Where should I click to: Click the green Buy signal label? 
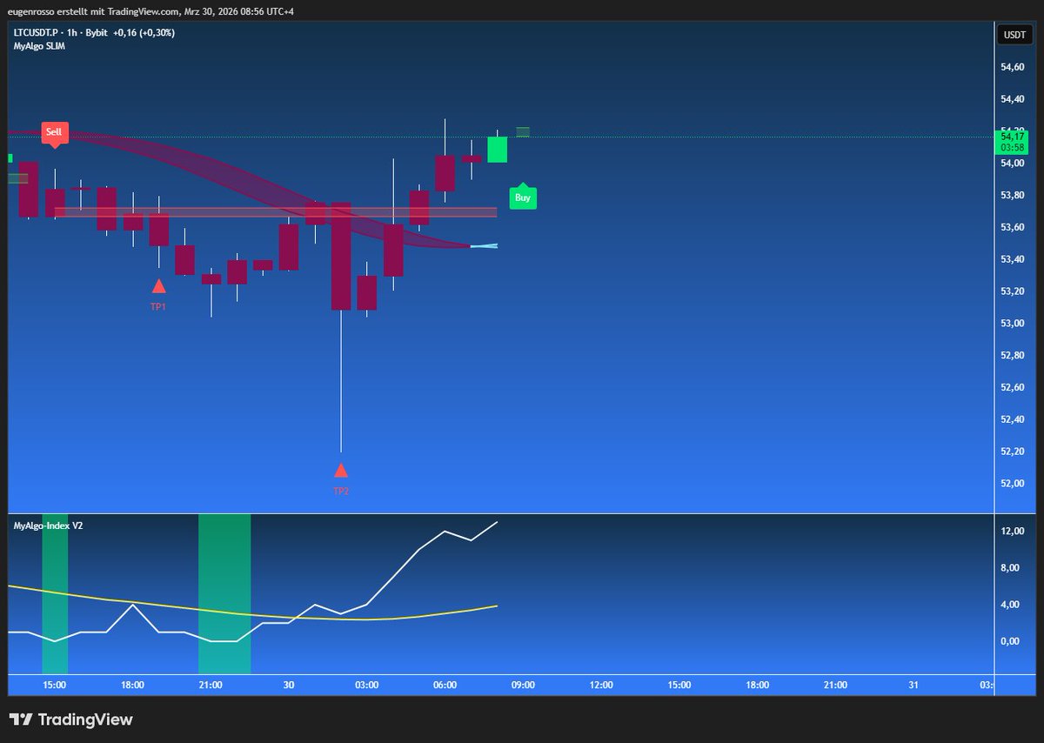(523, 197)
